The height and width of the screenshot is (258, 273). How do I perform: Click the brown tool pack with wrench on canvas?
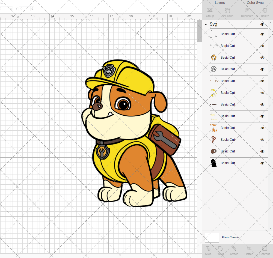coord(165,140)
